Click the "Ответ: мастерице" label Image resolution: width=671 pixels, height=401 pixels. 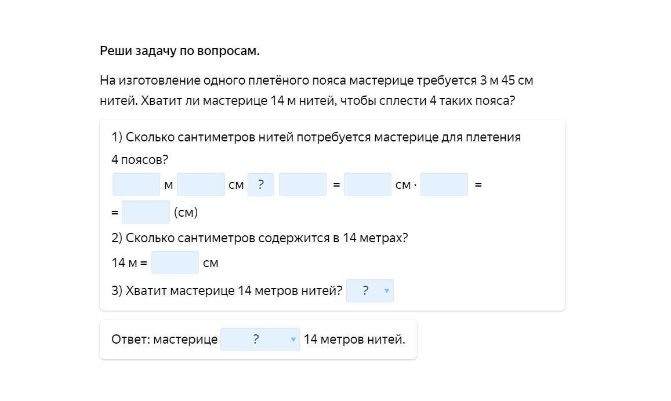[164, 340]
